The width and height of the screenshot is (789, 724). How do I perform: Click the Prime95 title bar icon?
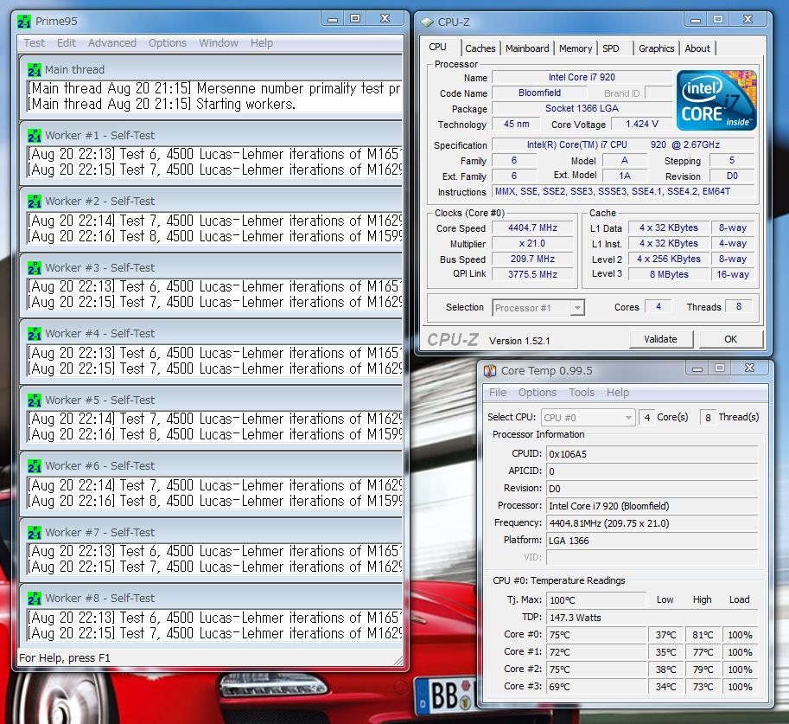click(x=24, y=20)
